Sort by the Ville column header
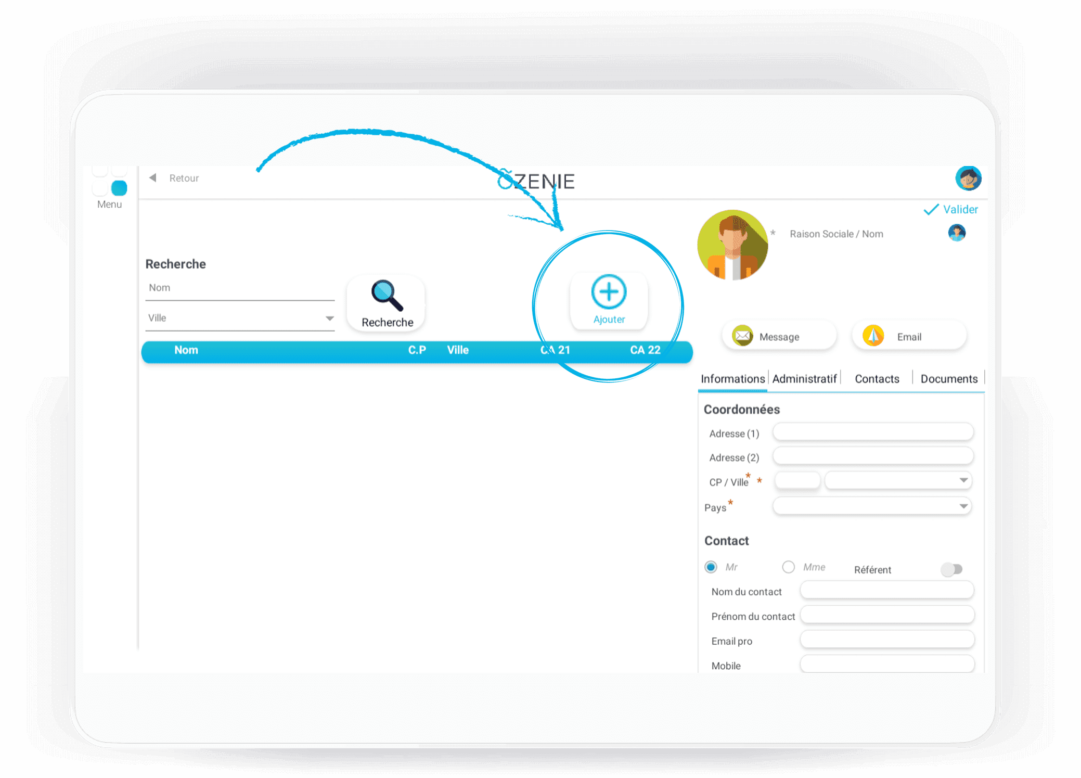 [458, 350]
